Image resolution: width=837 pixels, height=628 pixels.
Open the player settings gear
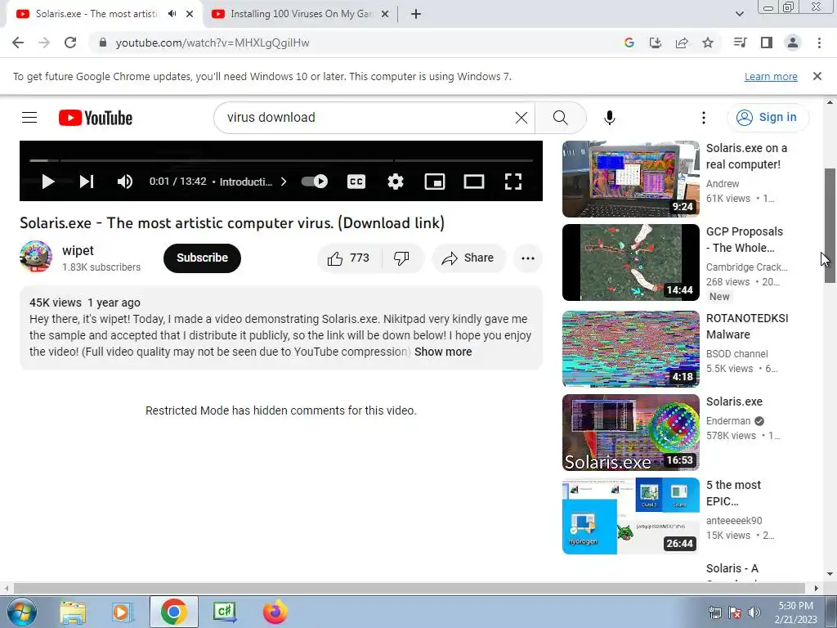396,182
